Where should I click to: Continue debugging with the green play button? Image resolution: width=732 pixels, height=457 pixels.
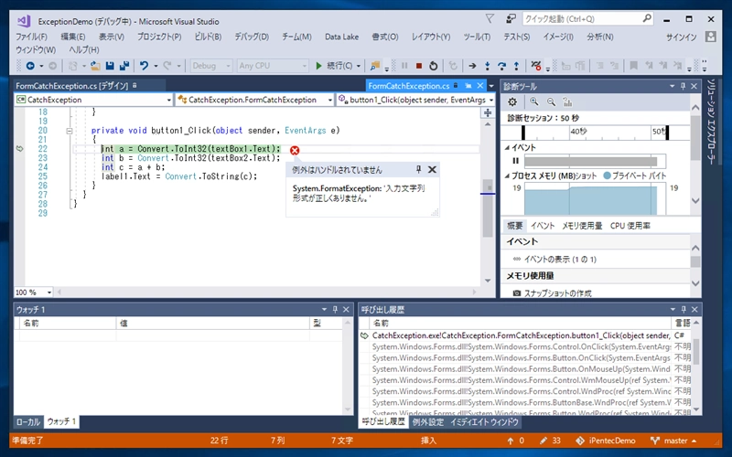(x=318, y=66)
